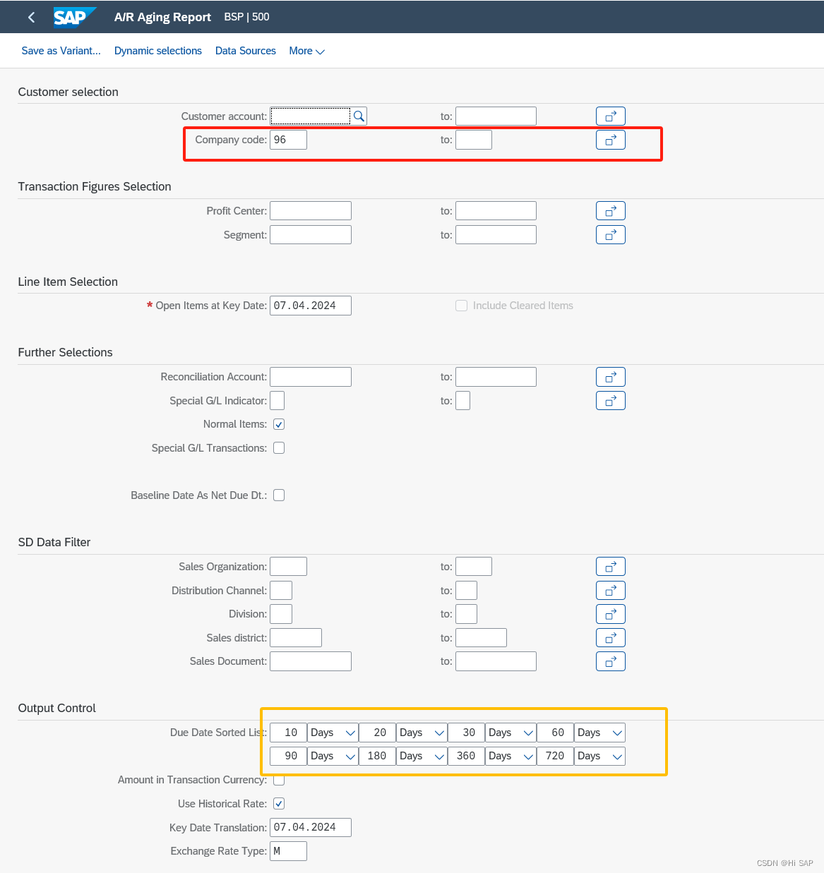Click the SAP logo in the header
Screen dimensions: 824x873
(74, 16)
